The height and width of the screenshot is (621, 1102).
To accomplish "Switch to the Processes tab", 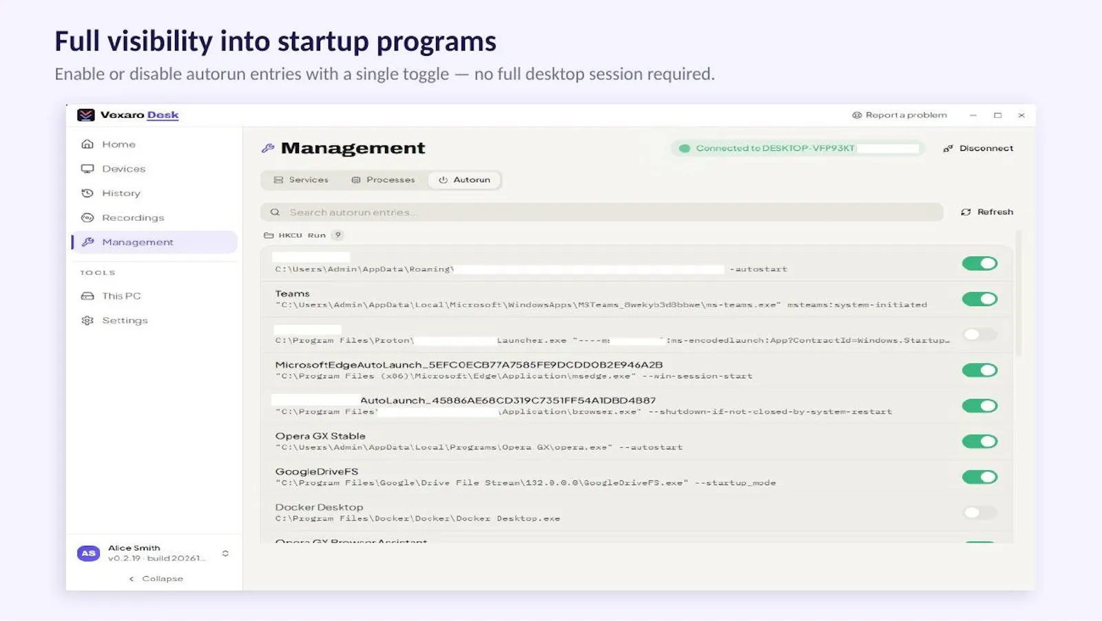I will pyautogui.click(x=383, y=180).
